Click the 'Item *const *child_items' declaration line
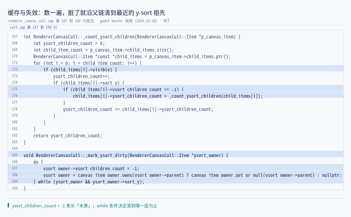Viewport: 351px width, 217px height. (x=132, y=57)
